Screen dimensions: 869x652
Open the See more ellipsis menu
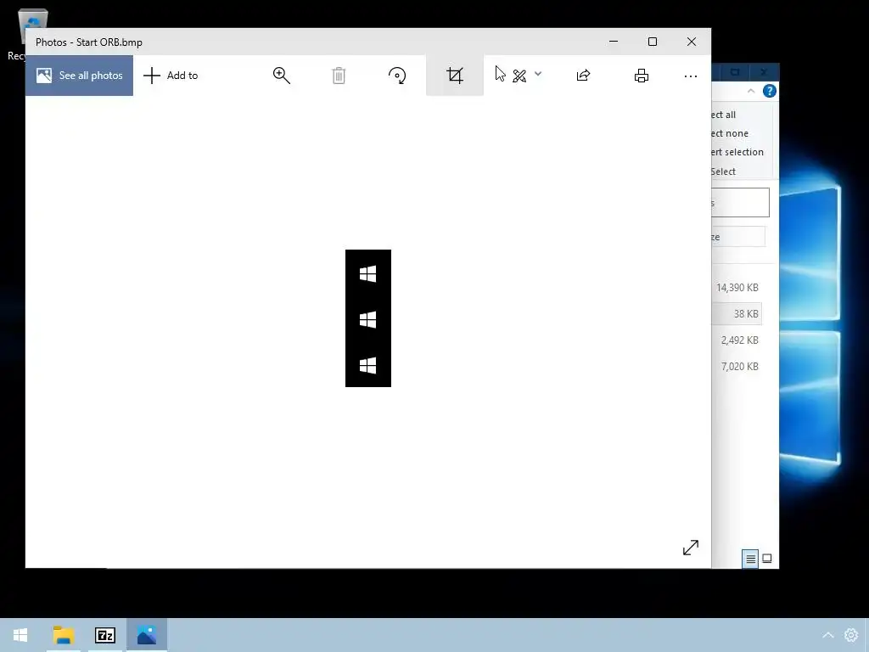[691, 76]
